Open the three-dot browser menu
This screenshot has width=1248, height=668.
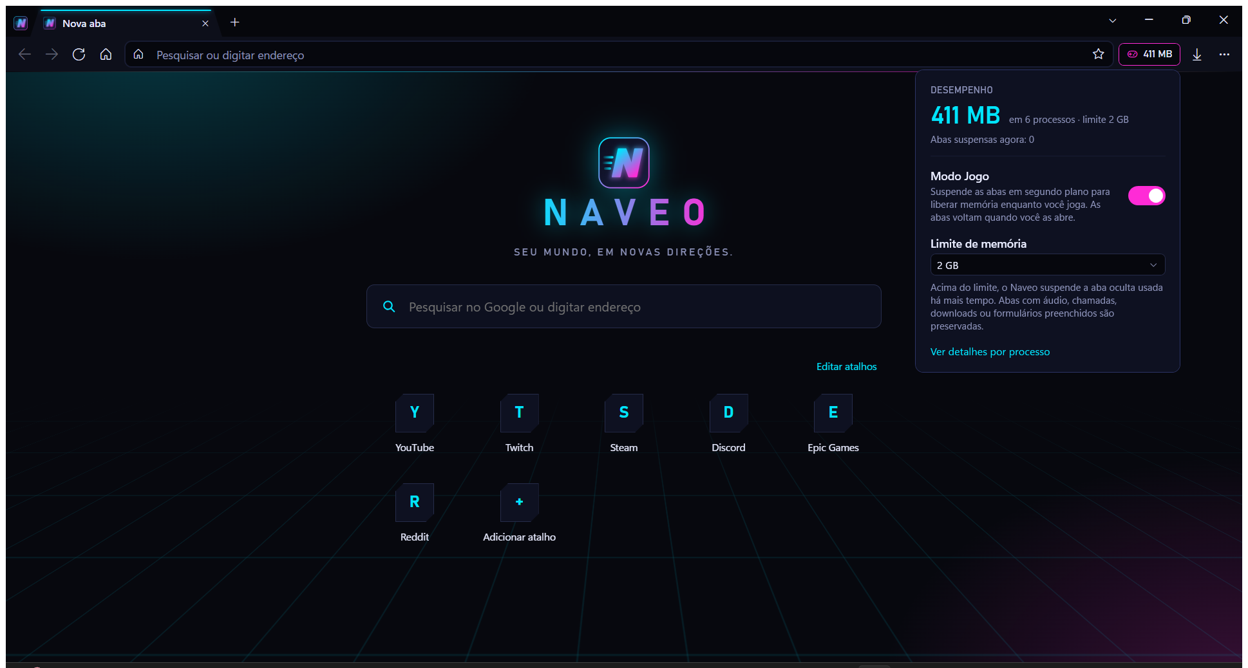(1224, 55)
